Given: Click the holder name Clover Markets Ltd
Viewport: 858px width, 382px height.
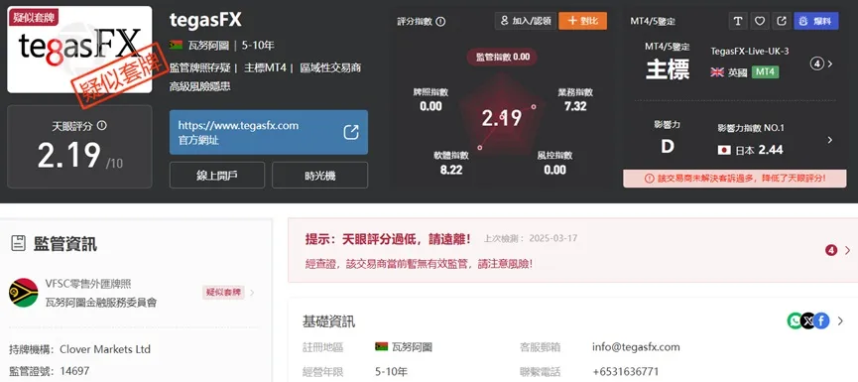Looking at the screenshot, I should coord(105,349).
